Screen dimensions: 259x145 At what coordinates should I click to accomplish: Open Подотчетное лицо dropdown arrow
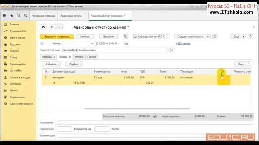(168, 50)
